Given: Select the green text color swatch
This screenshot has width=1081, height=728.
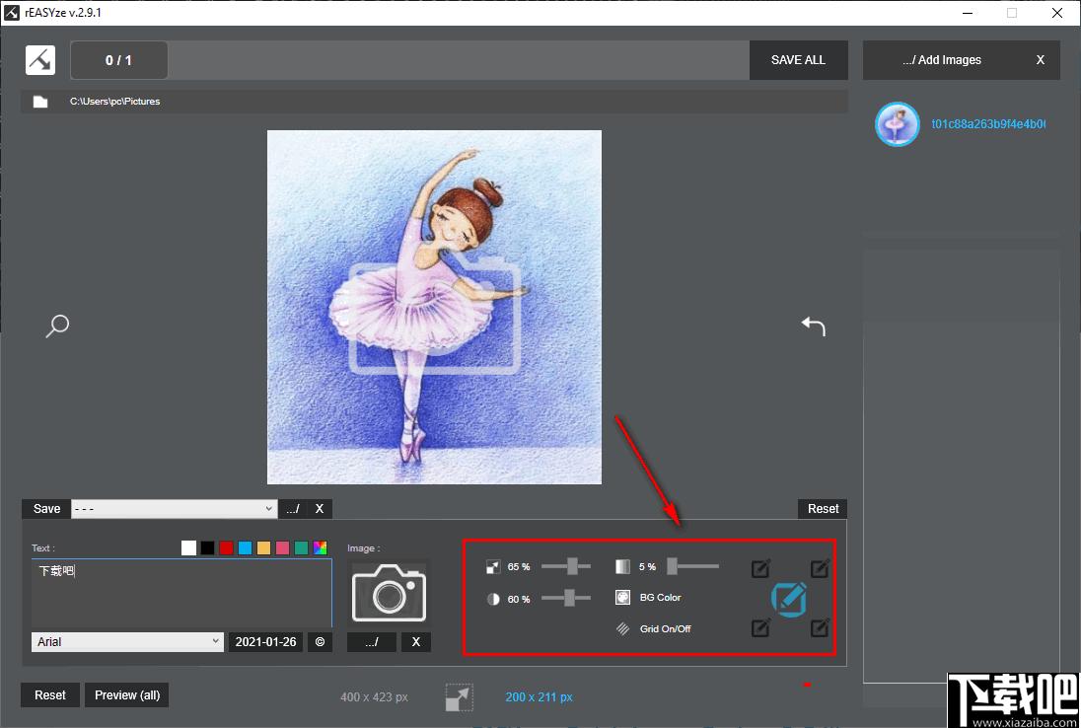Looking at the screenshot, I should click(x=301, y=548).
